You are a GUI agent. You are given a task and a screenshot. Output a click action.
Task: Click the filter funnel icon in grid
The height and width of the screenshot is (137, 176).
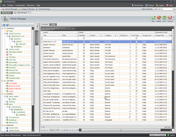42,38
